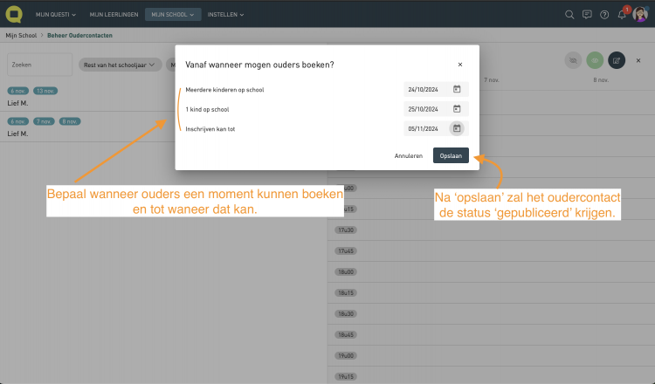The height and width of the screenshot is (384, 655).
Task: Go to Mijn Leerlingen menu item
Action: tap(114, 15)
